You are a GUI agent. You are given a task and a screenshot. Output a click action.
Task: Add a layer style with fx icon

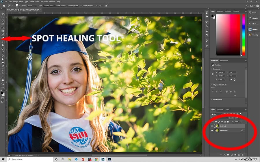tap(224, 155)
